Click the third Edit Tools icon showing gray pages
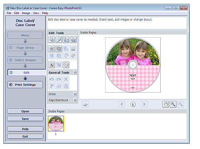The width and height of the screenshot is (200, 149). 66,40
